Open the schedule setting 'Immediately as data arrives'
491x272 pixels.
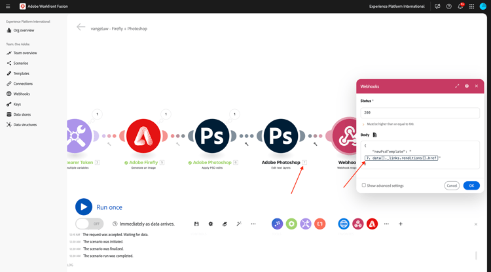coord(144,224)
